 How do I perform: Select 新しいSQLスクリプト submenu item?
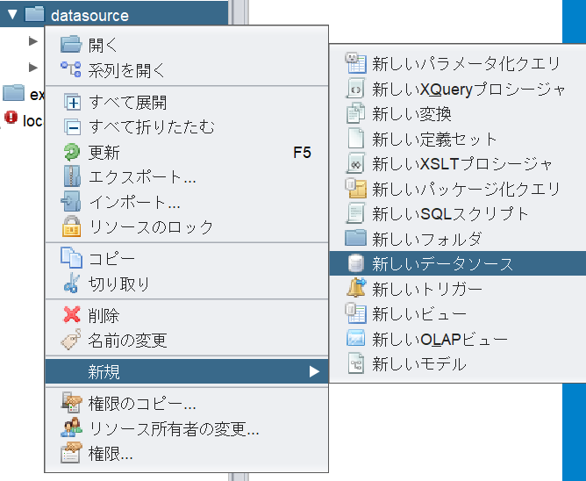pyautogui.click(x=458, y=213)
